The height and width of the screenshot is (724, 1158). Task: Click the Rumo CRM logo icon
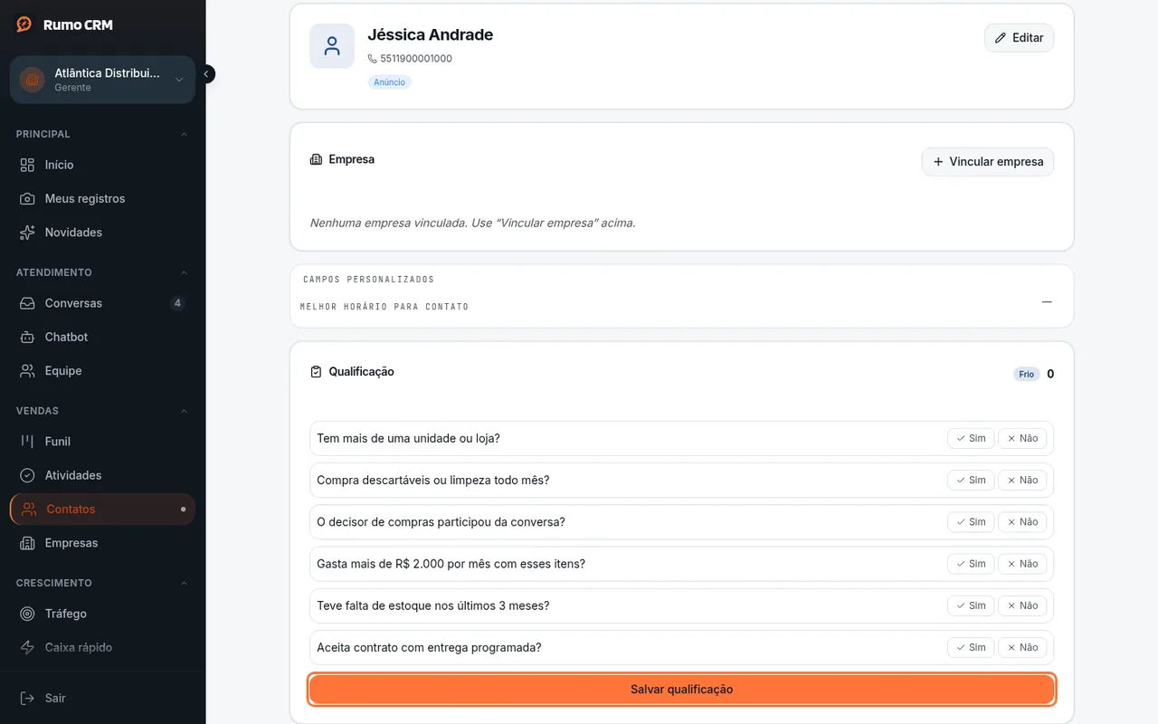click(x=24, y=24)
